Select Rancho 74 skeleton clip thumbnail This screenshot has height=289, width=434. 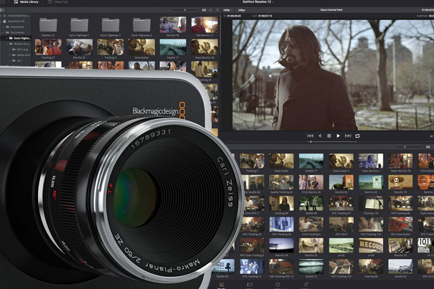(400, 182)
